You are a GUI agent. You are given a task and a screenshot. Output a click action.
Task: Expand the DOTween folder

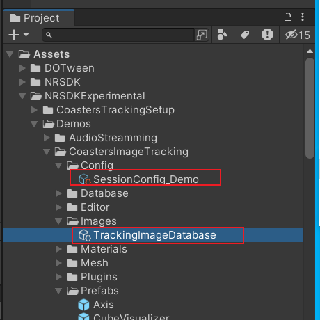tap(22, 68)
